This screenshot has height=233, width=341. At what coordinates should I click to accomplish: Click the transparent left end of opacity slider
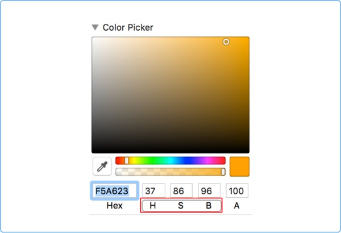click(119, 172)
